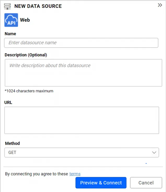The image size is (166, 192).
Task: Select the GET value in the Method box
Action: tap(12, 153)
